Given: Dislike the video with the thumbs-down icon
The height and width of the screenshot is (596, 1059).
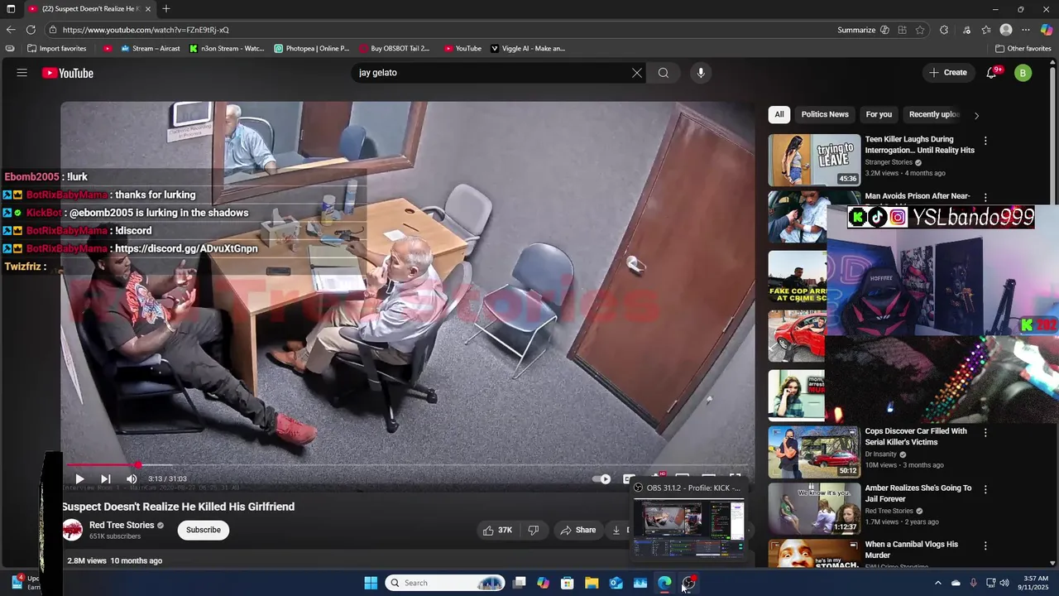Looking at the screenshot, I should pos(534,530).
